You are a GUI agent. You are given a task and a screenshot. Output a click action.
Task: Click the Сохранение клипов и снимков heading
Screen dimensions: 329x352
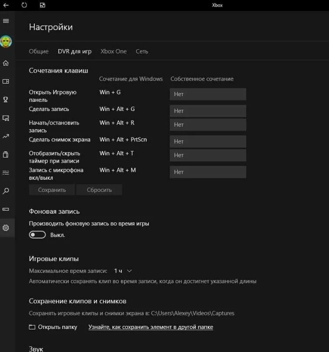[x=77, y=301]
